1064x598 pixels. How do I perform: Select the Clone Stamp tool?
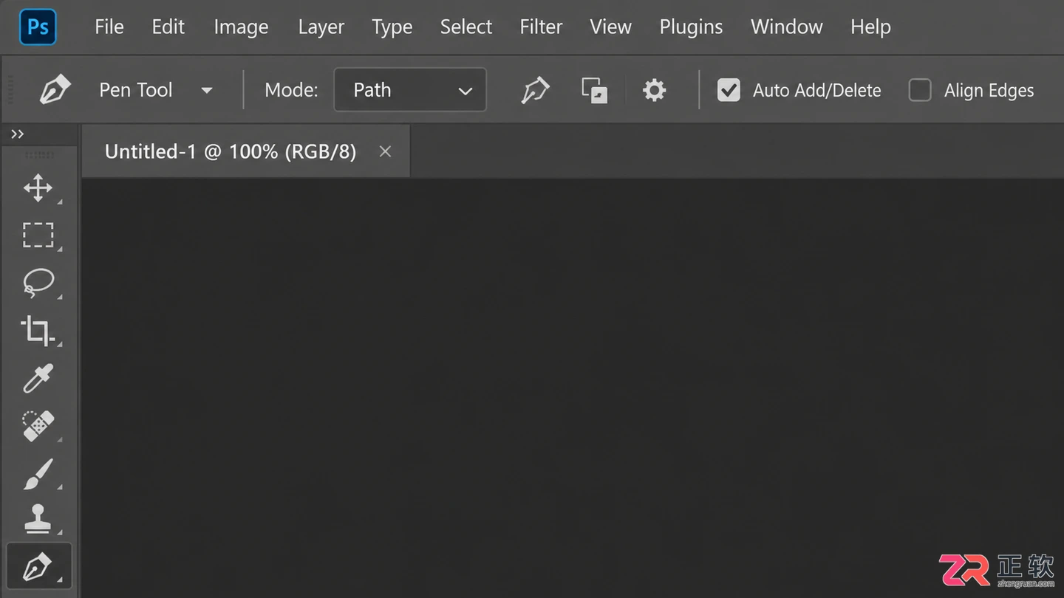click(x=38, y=520)
